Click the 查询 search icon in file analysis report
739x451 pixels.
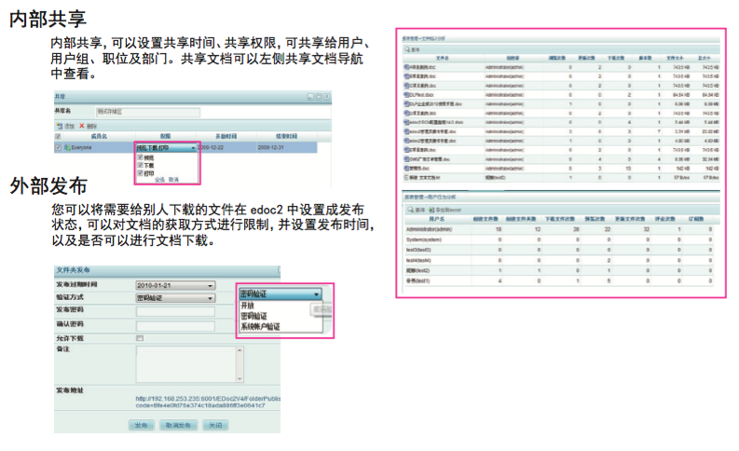tap(407, 49)
